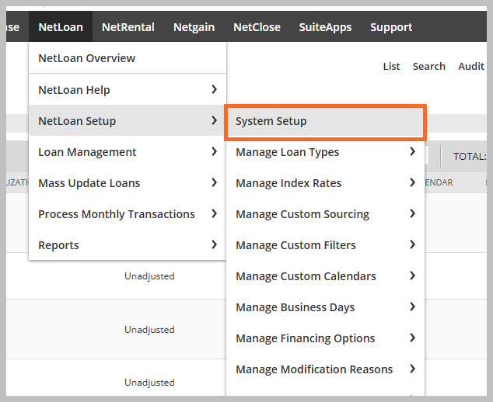The width and height of the screenshot is (493, 402).
Task: Open the NetLoan menu tab
Action: [61, 27]
